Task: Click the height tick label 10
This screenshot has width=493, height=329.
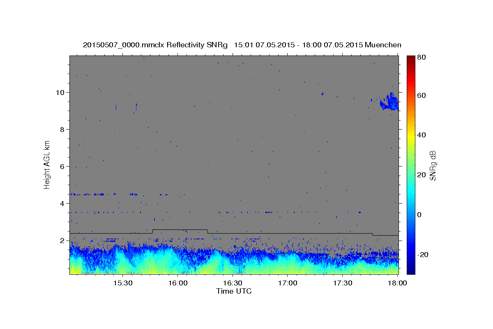Action: [60, 92]
